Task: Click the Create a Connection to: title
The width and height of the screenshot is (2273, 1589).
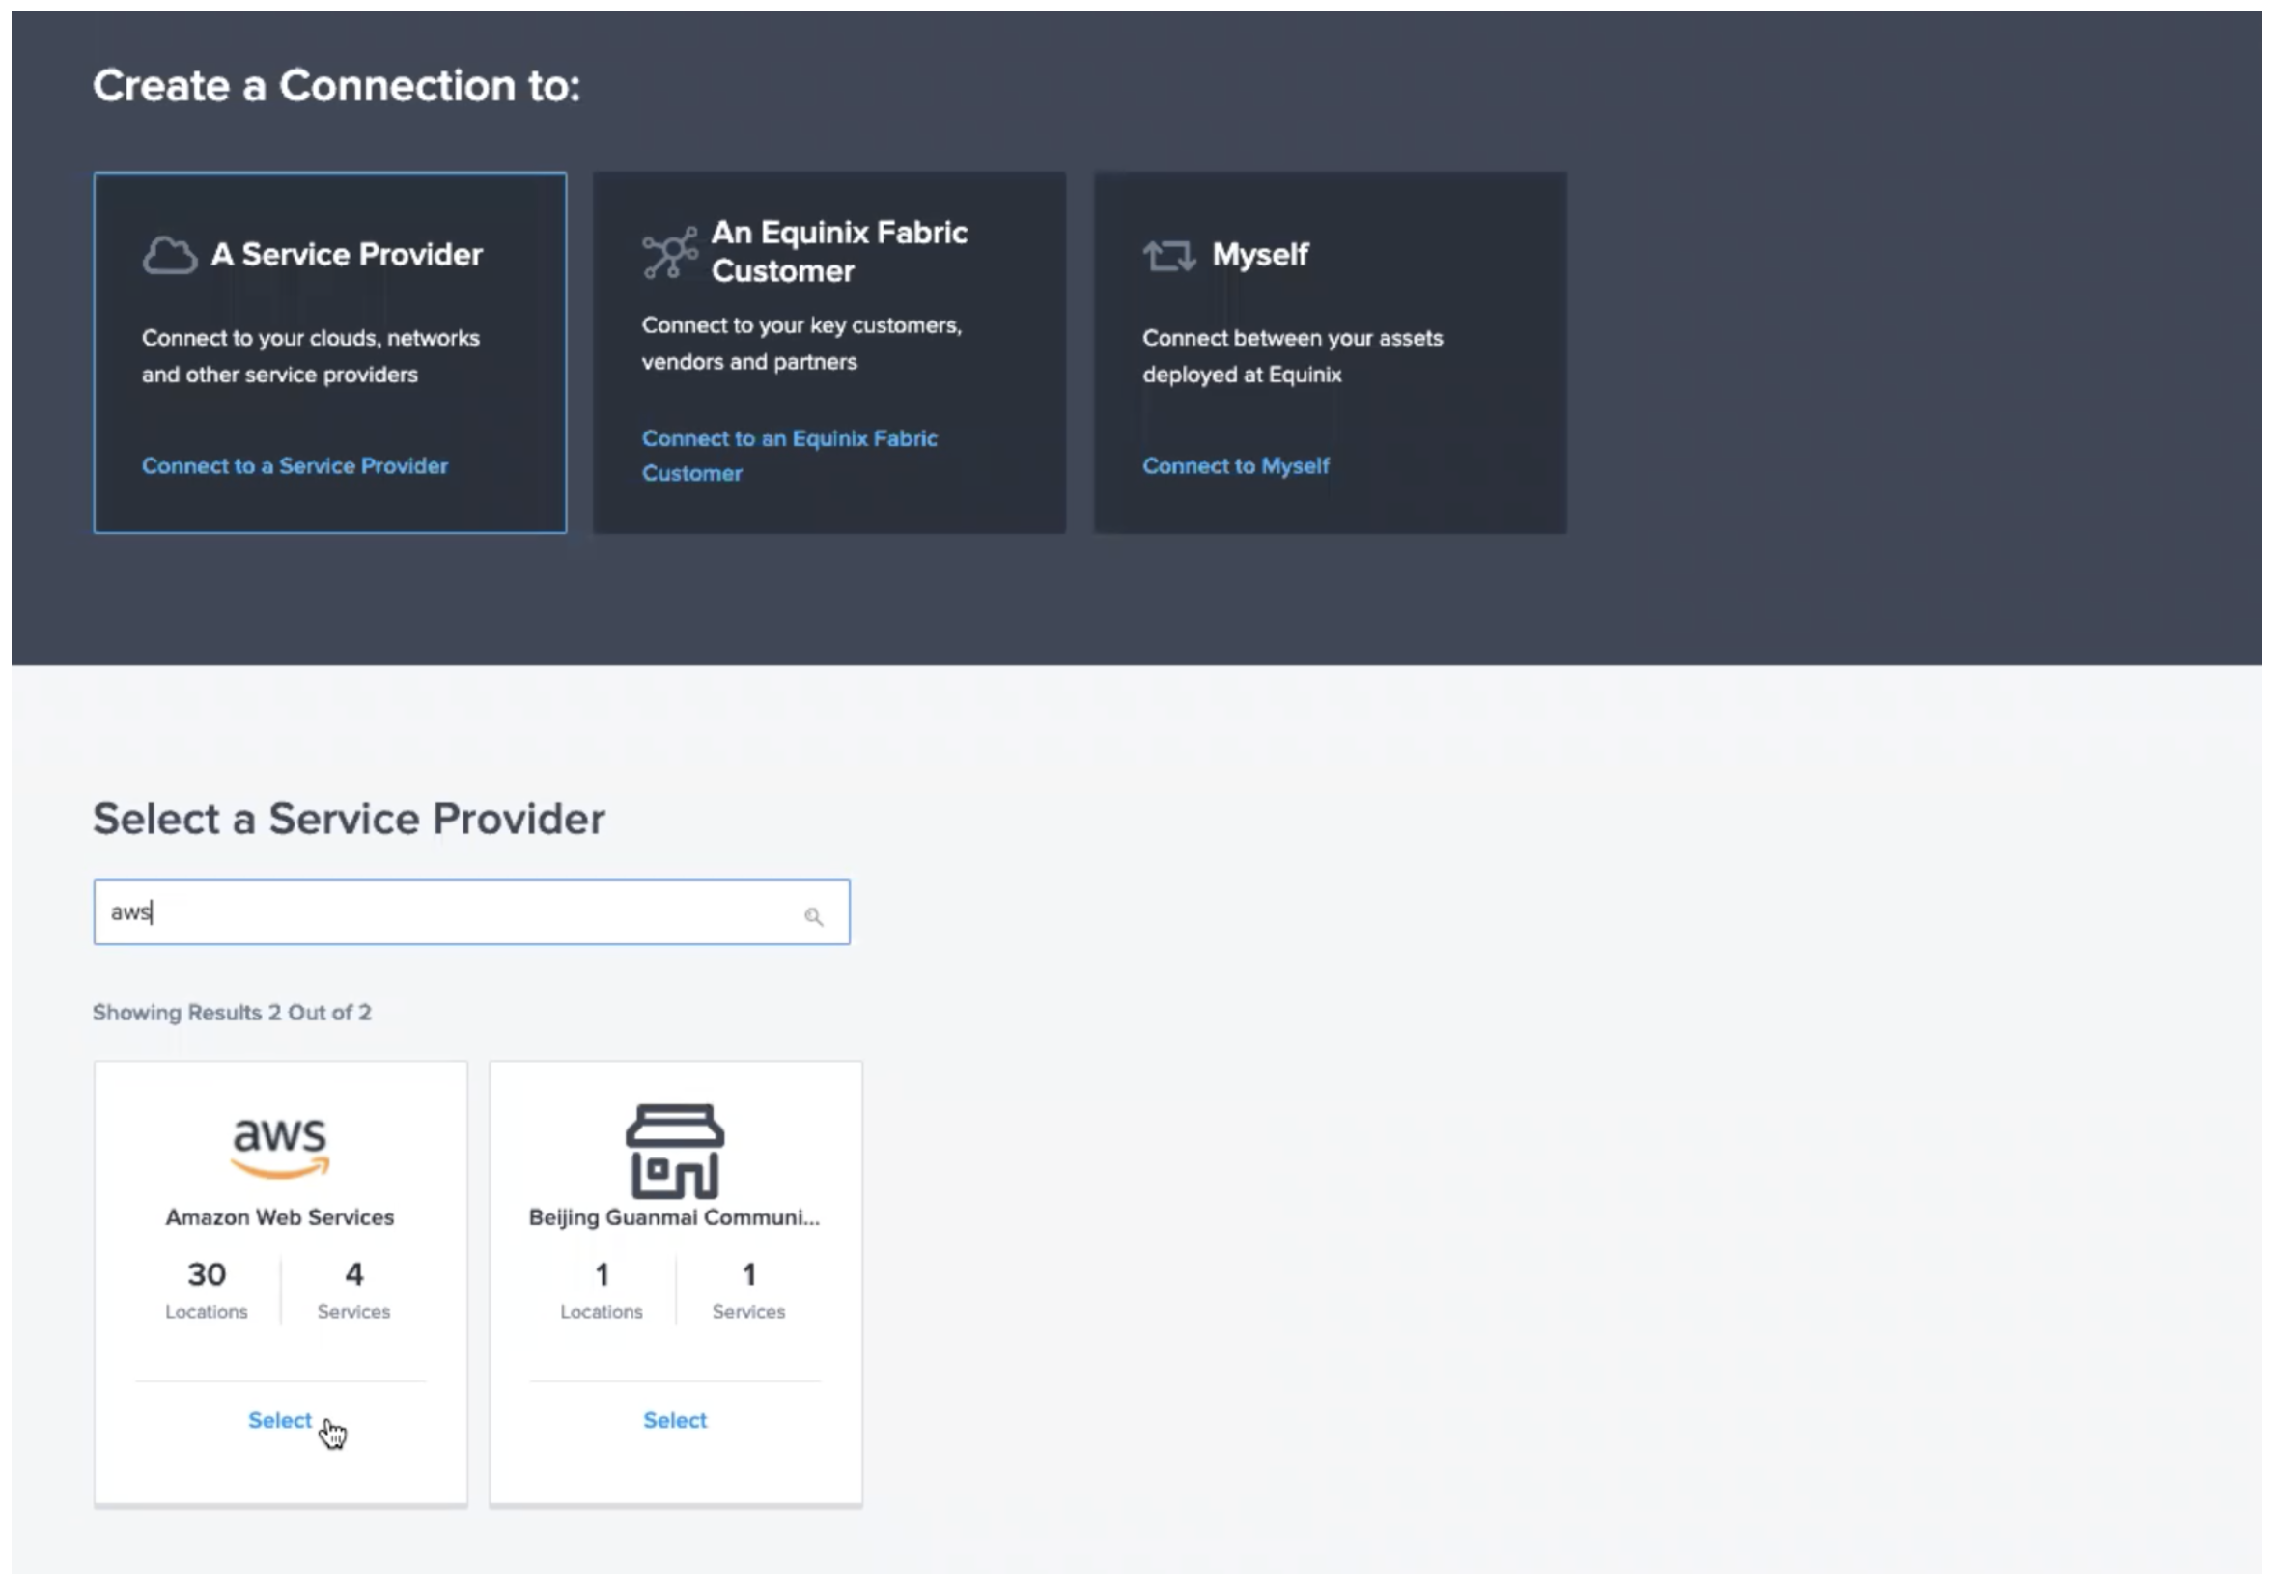Action: (x=337, y=85)
